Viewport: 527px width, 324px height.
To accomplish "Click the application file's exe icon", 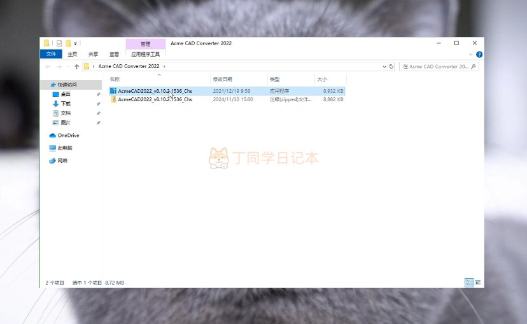I will click(x=113, y=91).
